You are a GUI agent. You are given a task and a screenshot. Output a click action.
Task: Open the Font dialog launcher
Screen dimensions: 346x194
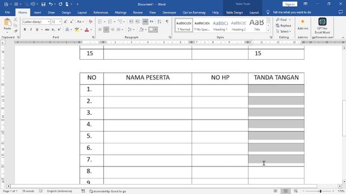[94, 37]
